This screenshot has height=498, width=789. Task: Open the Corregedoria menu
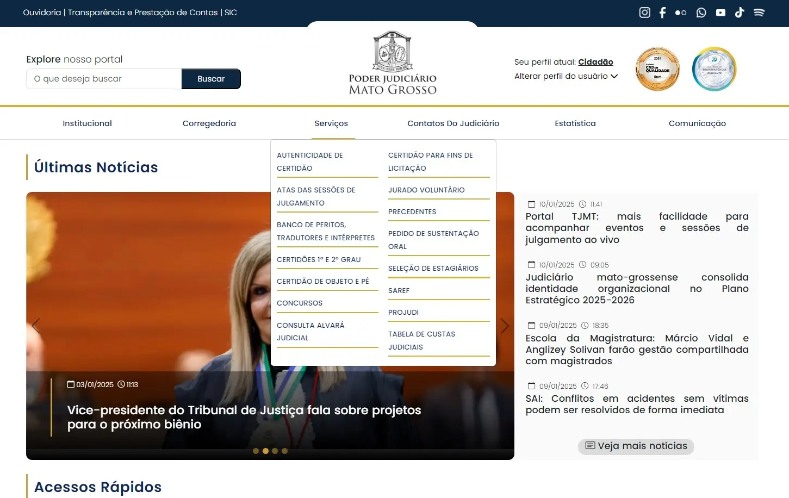[209, 123]
